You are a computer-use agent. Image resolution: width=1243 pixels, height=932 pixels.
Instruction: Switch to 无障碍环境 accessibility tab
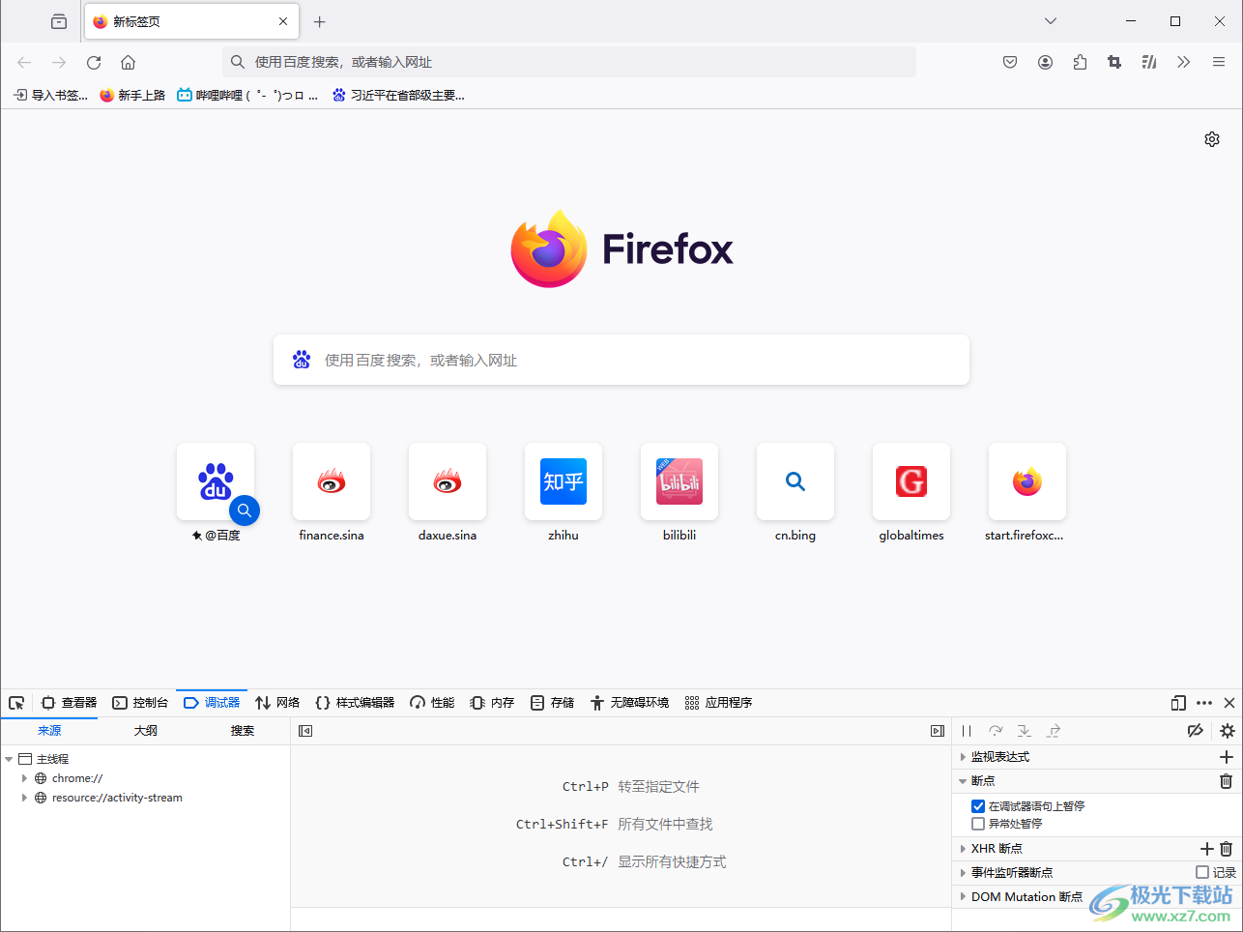click(x=629, y=703)
